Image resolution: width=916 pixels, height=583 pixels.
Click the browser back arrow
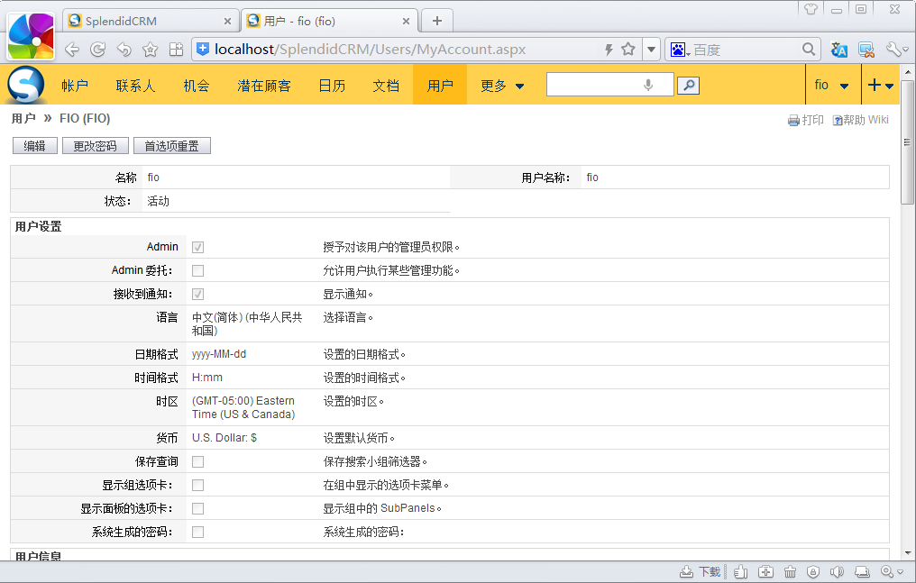[72, 50]
